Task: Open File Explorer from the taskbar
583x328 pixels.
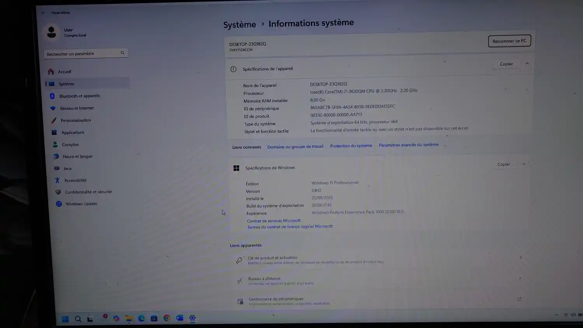Action: point(129,318)
